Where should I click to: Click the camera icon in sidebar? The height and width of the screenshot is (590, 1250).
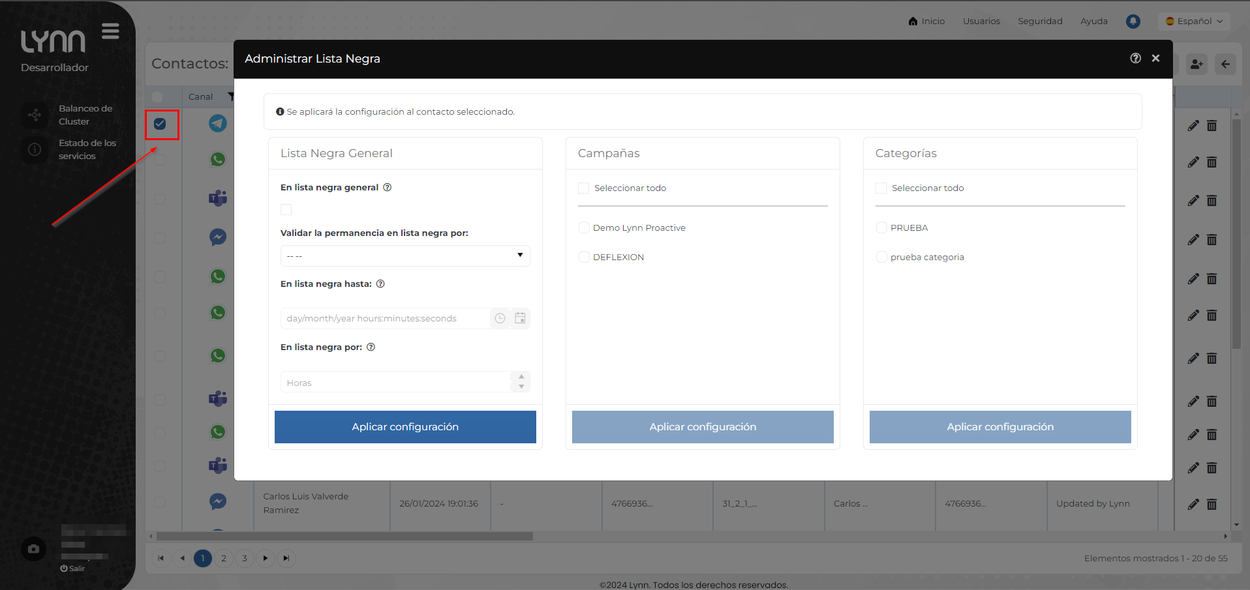[x=33, y=549]
